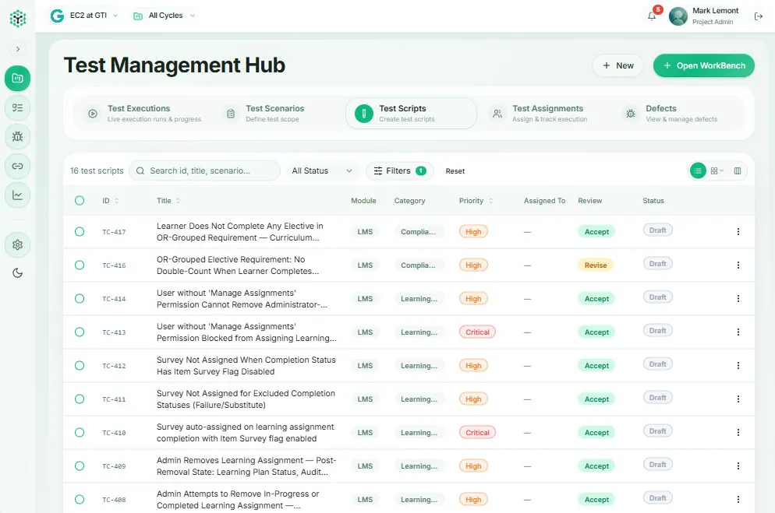The height and width of the screenshot is (513, 775).
Task: Open the three-dot menu for TC-408
Action: 738,499
